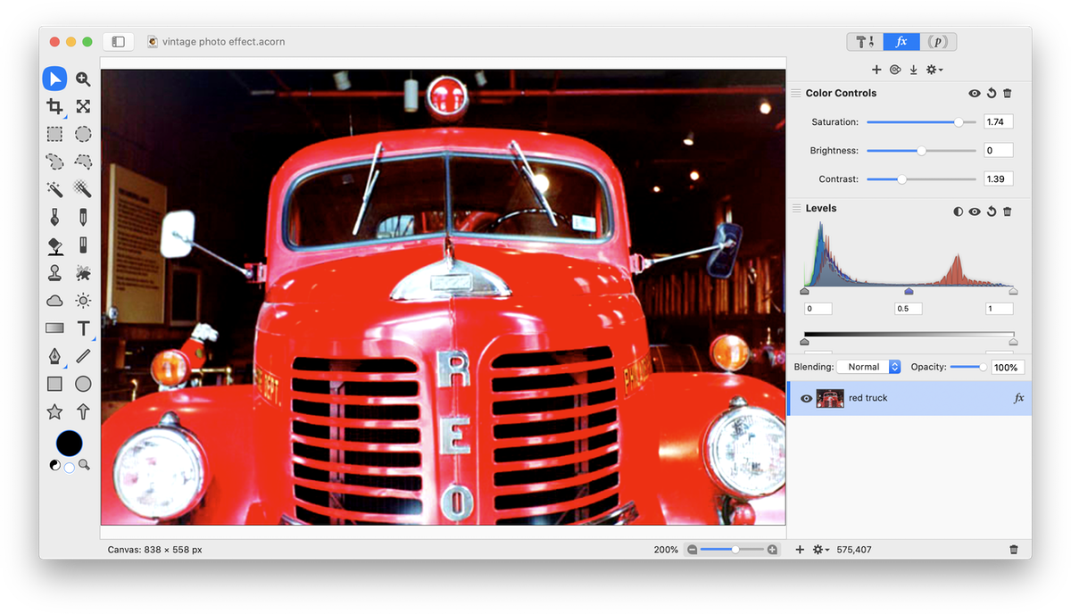
Task: Flatten filters with the download arrow
Action: point(913,70)
